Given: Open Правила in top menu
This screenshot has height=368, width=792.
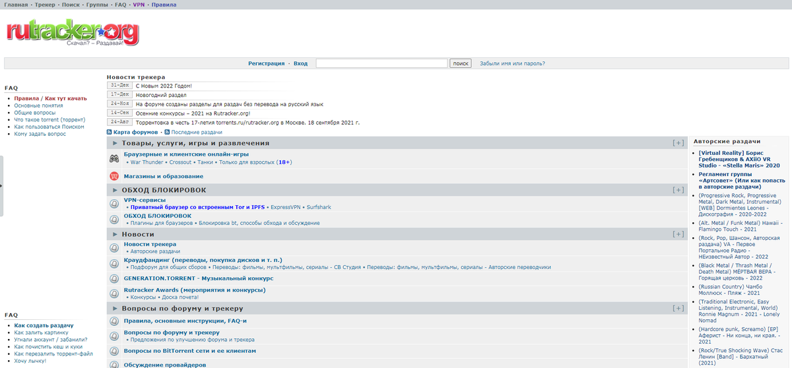Looking at the screenshot, I should coord(164,5).
